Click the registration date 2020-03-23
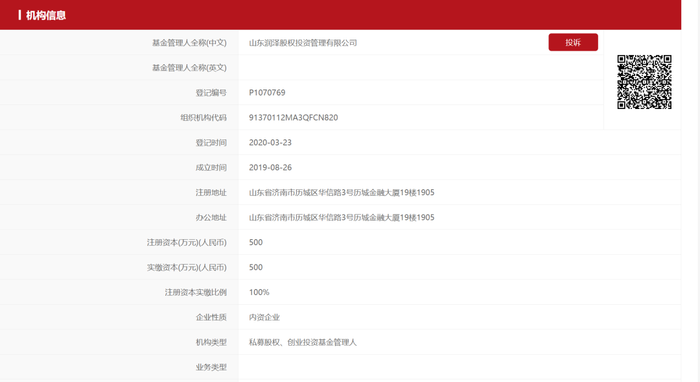Screen dimensions: 700x382 coord(270,143)
